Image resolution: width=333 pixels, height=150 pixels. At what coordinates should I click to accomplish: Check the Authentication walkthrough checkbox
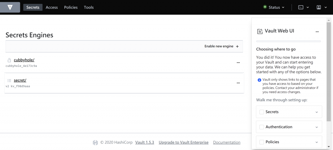pos(262,127)
